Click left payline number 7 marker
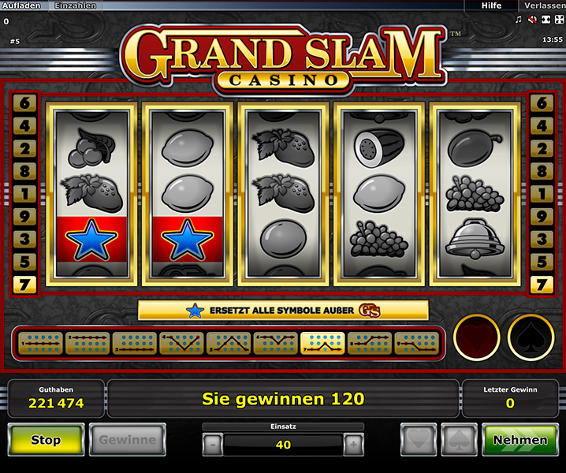 click(24, 285)
